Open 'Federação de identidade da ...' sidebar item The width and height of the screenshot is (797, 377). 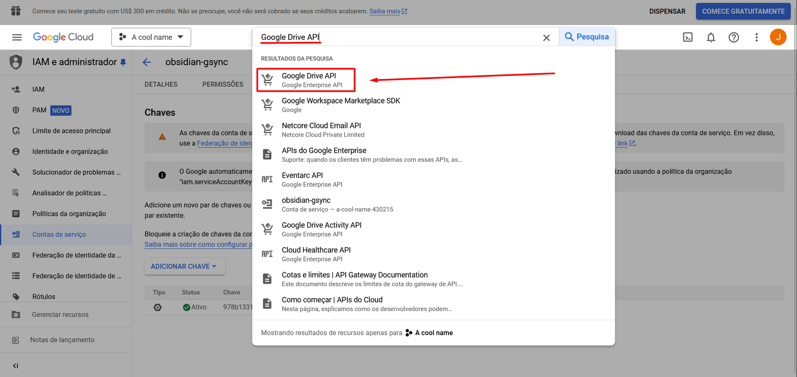[x=66, y=255]
